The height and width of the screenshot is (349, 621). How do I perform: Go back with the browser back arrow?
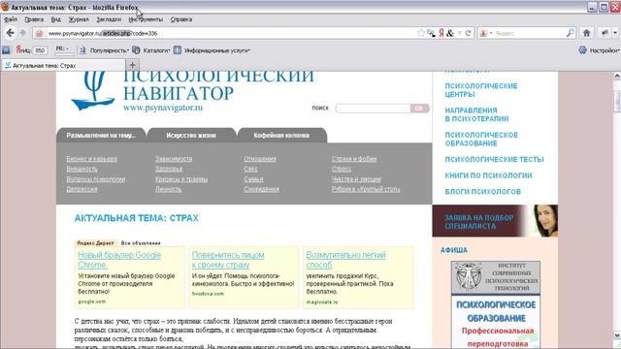(11, 33)
